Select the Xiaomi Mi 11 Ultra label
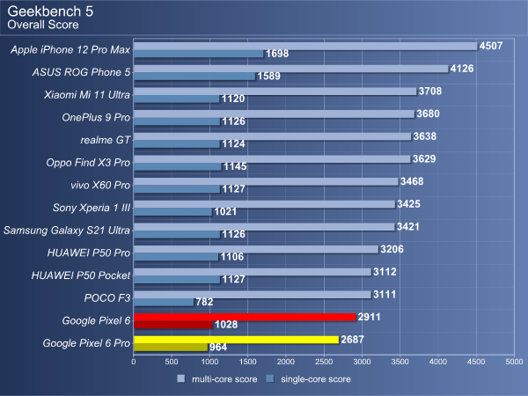This screenshot has height=396, width=528. point(87,95)
